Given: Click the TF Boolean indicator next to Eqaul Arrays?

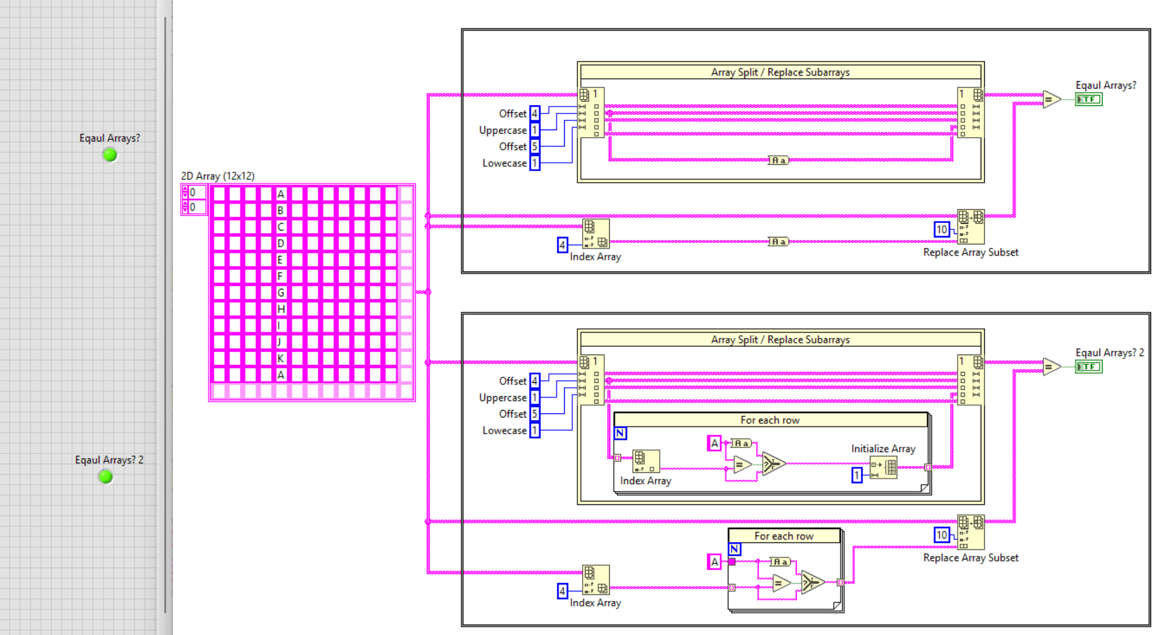Looking at the screenshot, I should pos(1088,99).
